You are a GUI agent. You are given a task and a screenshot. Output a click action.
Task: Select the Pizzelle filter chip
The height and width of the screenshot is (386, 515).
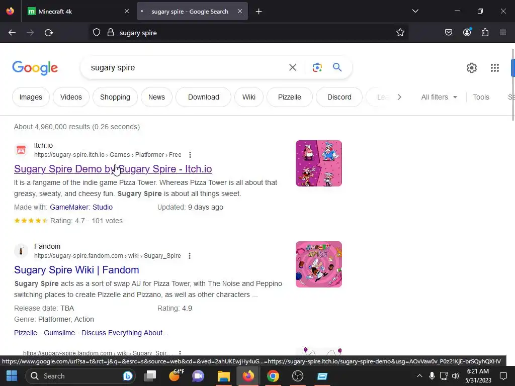pos(289,97)
